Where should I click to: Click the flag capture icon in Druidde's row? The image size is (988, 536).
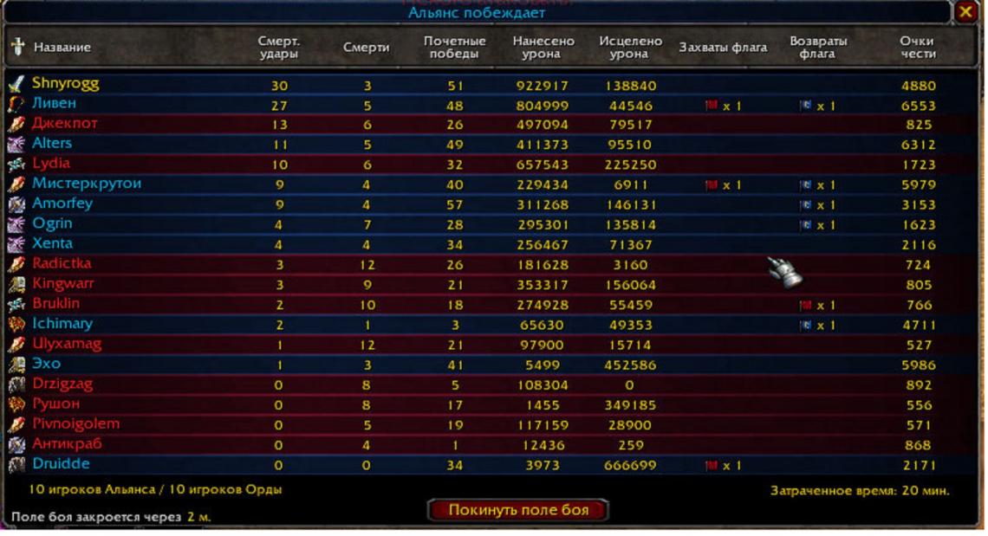pyautogui.click(x=712, y=466)
